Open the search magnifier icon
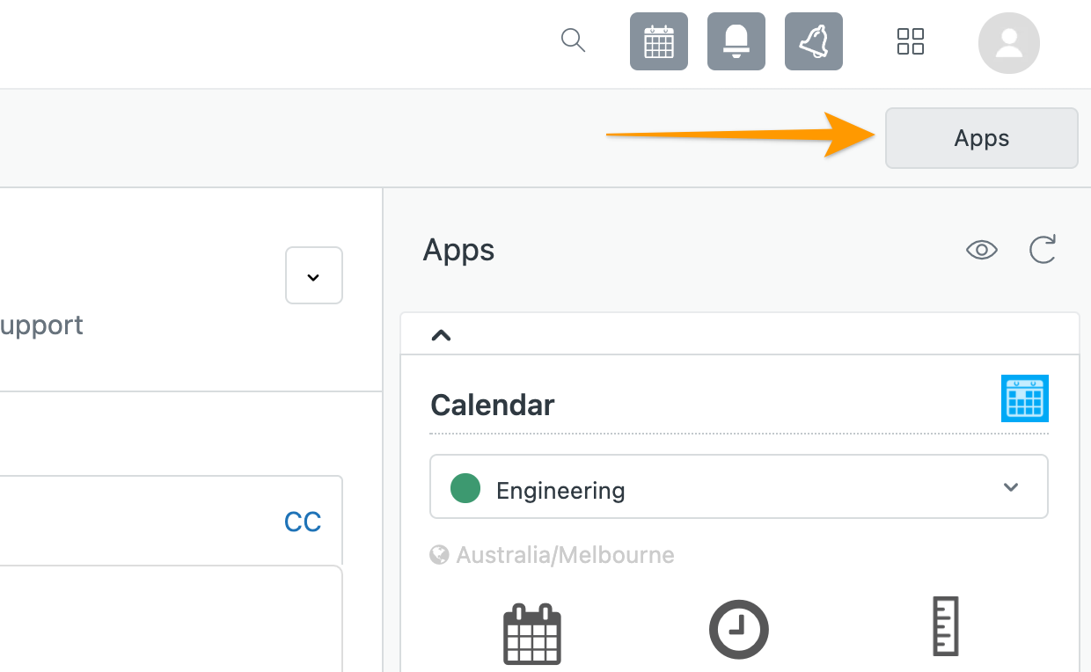Screen dimensions: 1091x672 coord(573,40)
